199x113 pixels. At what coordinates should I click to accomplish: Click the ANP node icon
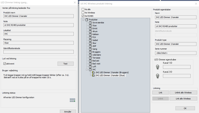[90, 46]
